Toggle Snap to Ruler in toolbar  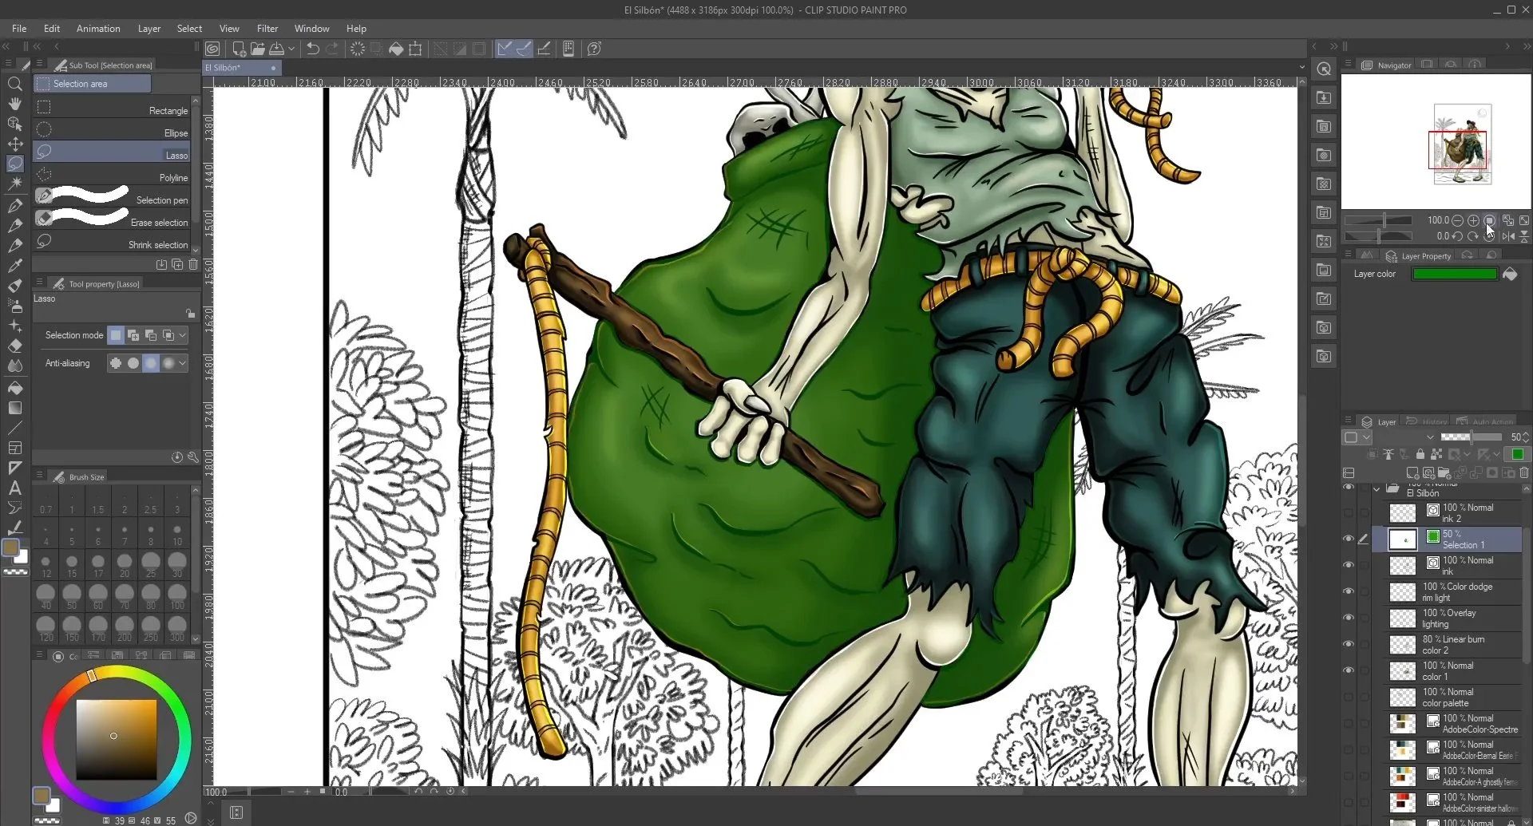pos(505,49)
